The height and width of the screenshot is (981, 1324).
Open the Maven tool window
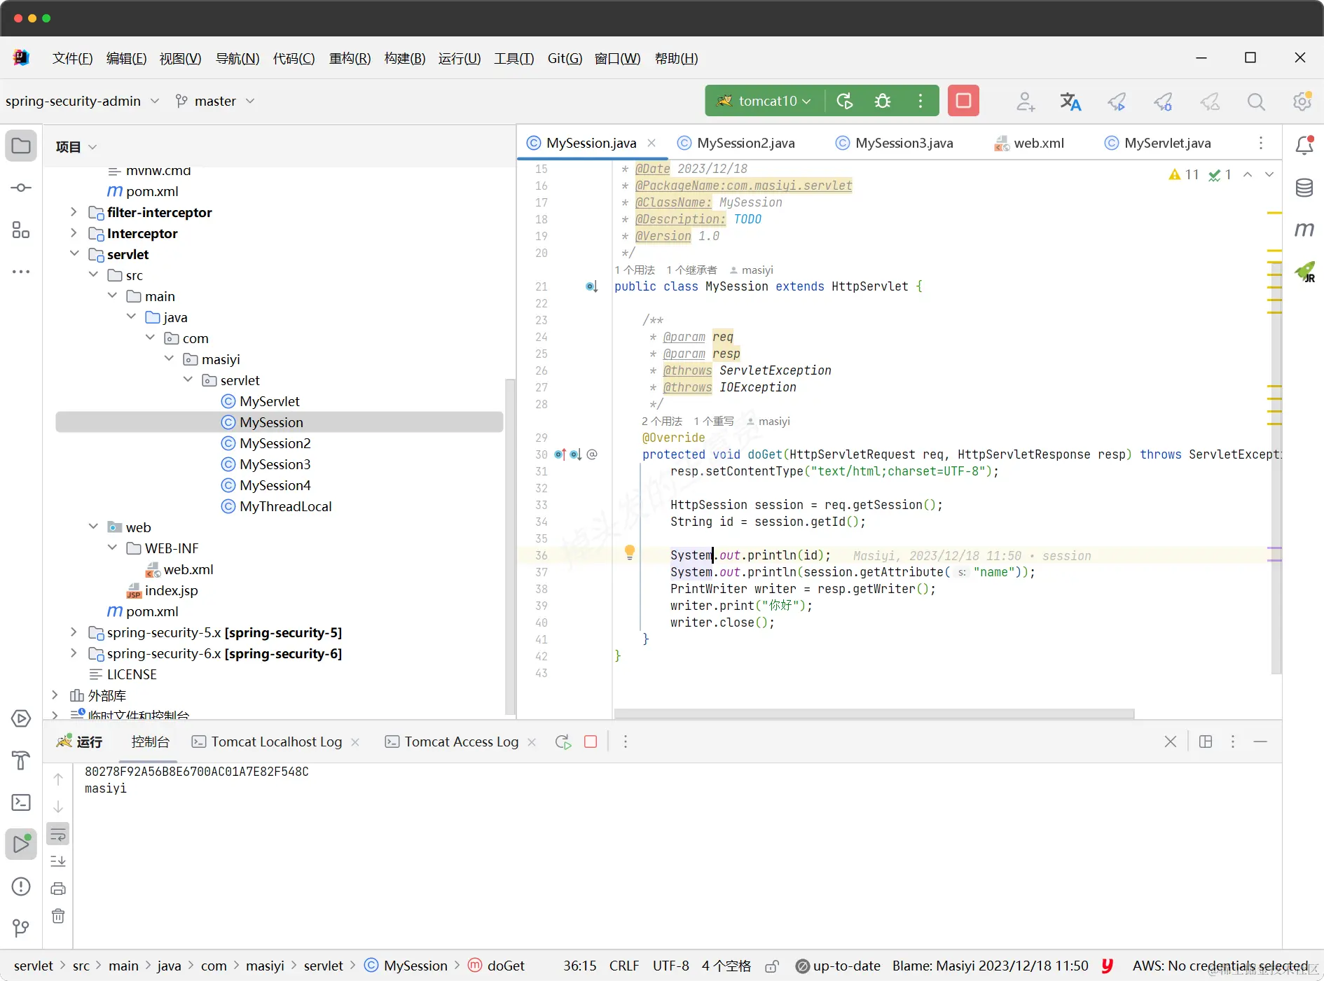coord(1304,230)
